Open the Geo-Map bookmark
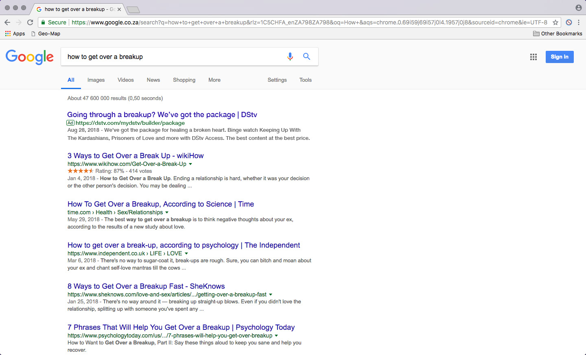 (x=46, y=34)
